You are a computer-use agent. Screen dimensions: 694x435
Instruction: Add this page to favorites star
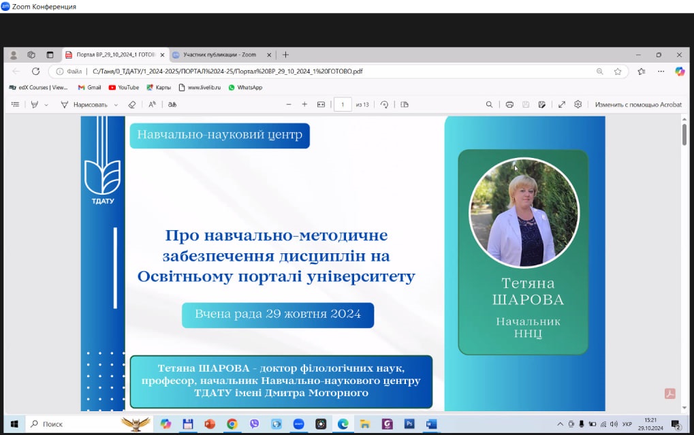(618, 71)
